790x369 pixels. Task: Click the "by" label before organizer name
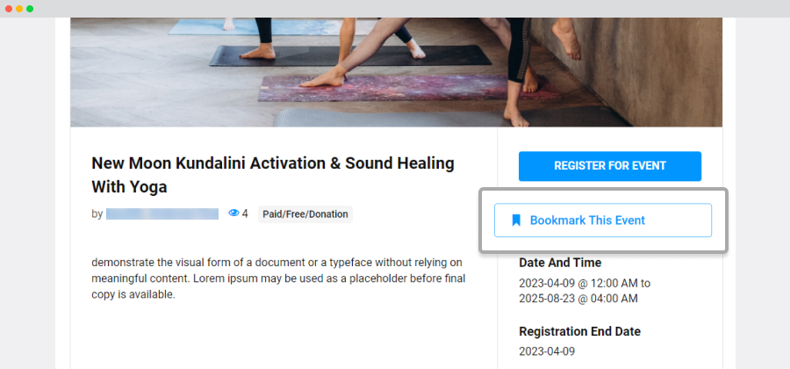97,213
